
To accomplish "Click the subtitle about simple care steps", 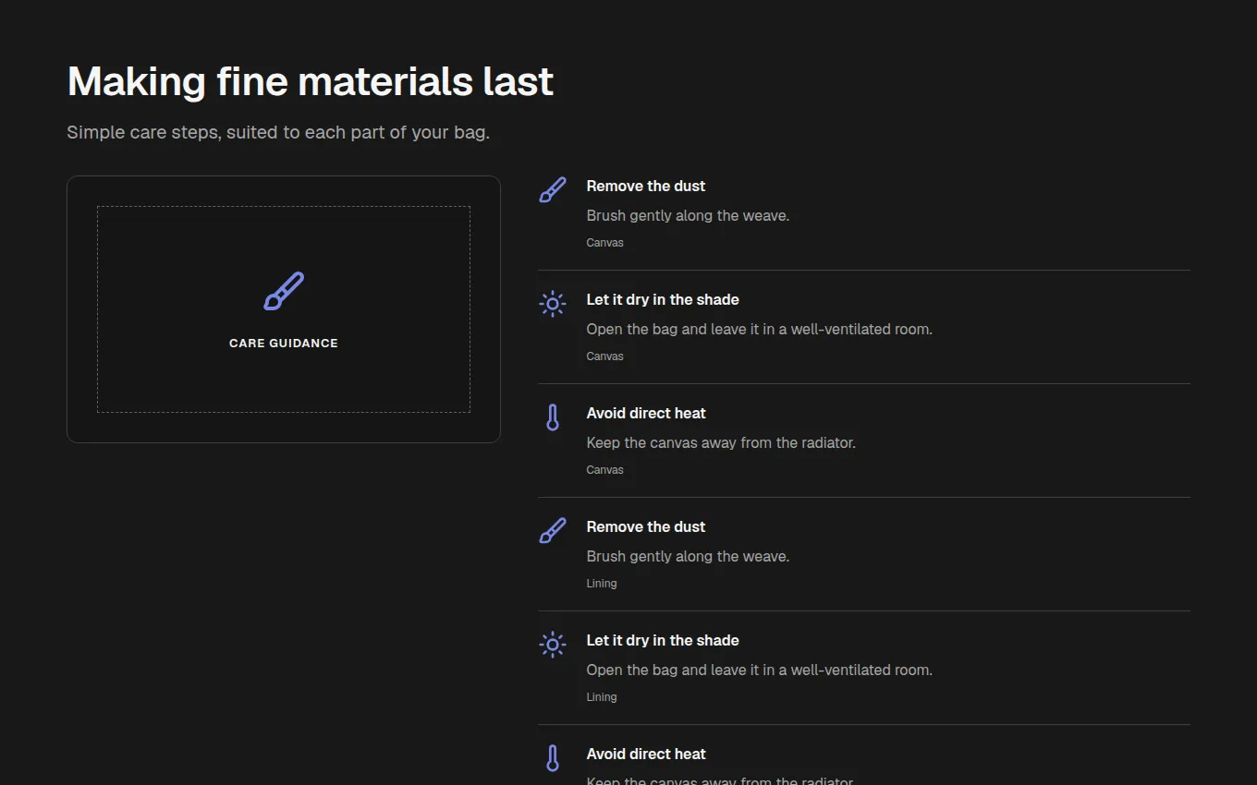I will (278, 132).
